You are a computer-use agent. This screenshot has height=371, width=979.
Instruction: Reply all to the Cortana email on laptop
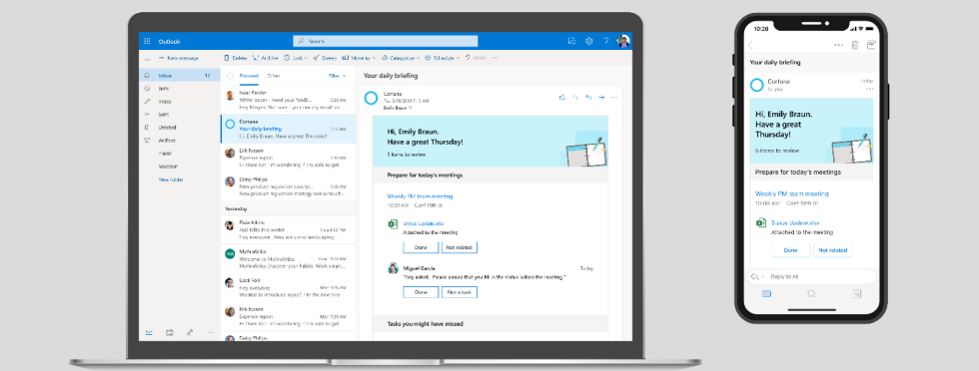pyautogui.click(x=588, y=98)
